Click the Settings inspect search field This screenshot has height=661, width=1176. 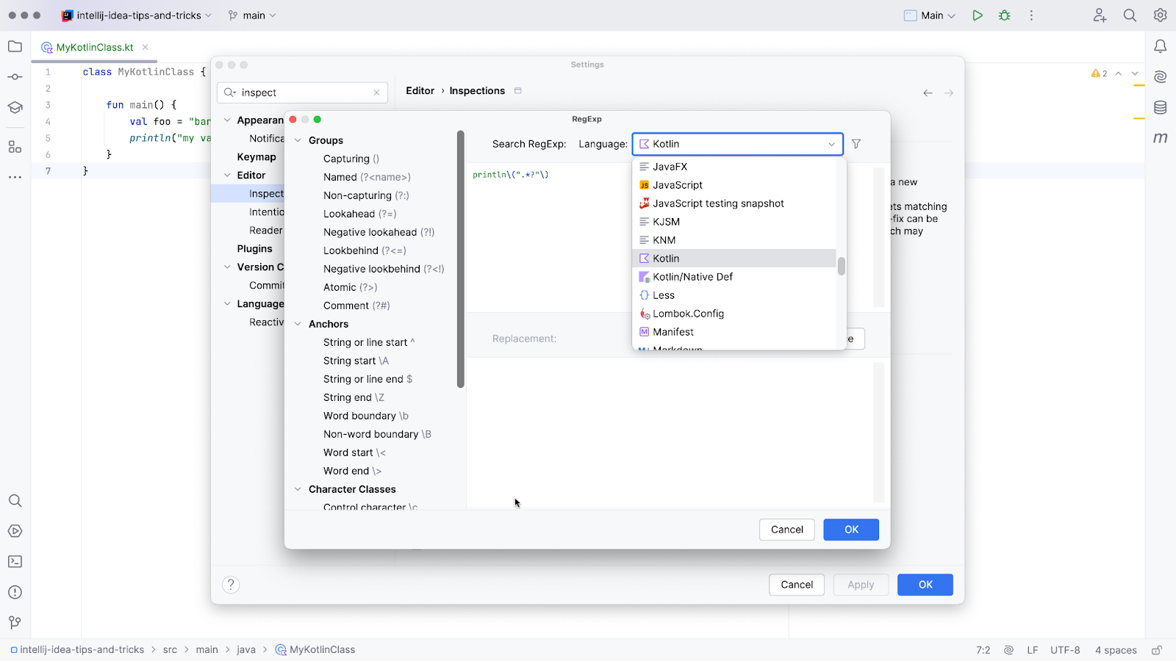302,93
